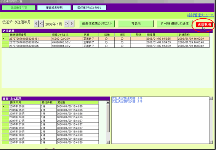Click row selector arrow for KK080102.CSV

point(5,39)
